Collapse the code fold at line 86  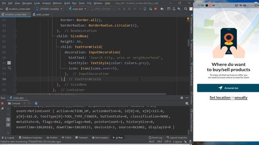(15, 36)
